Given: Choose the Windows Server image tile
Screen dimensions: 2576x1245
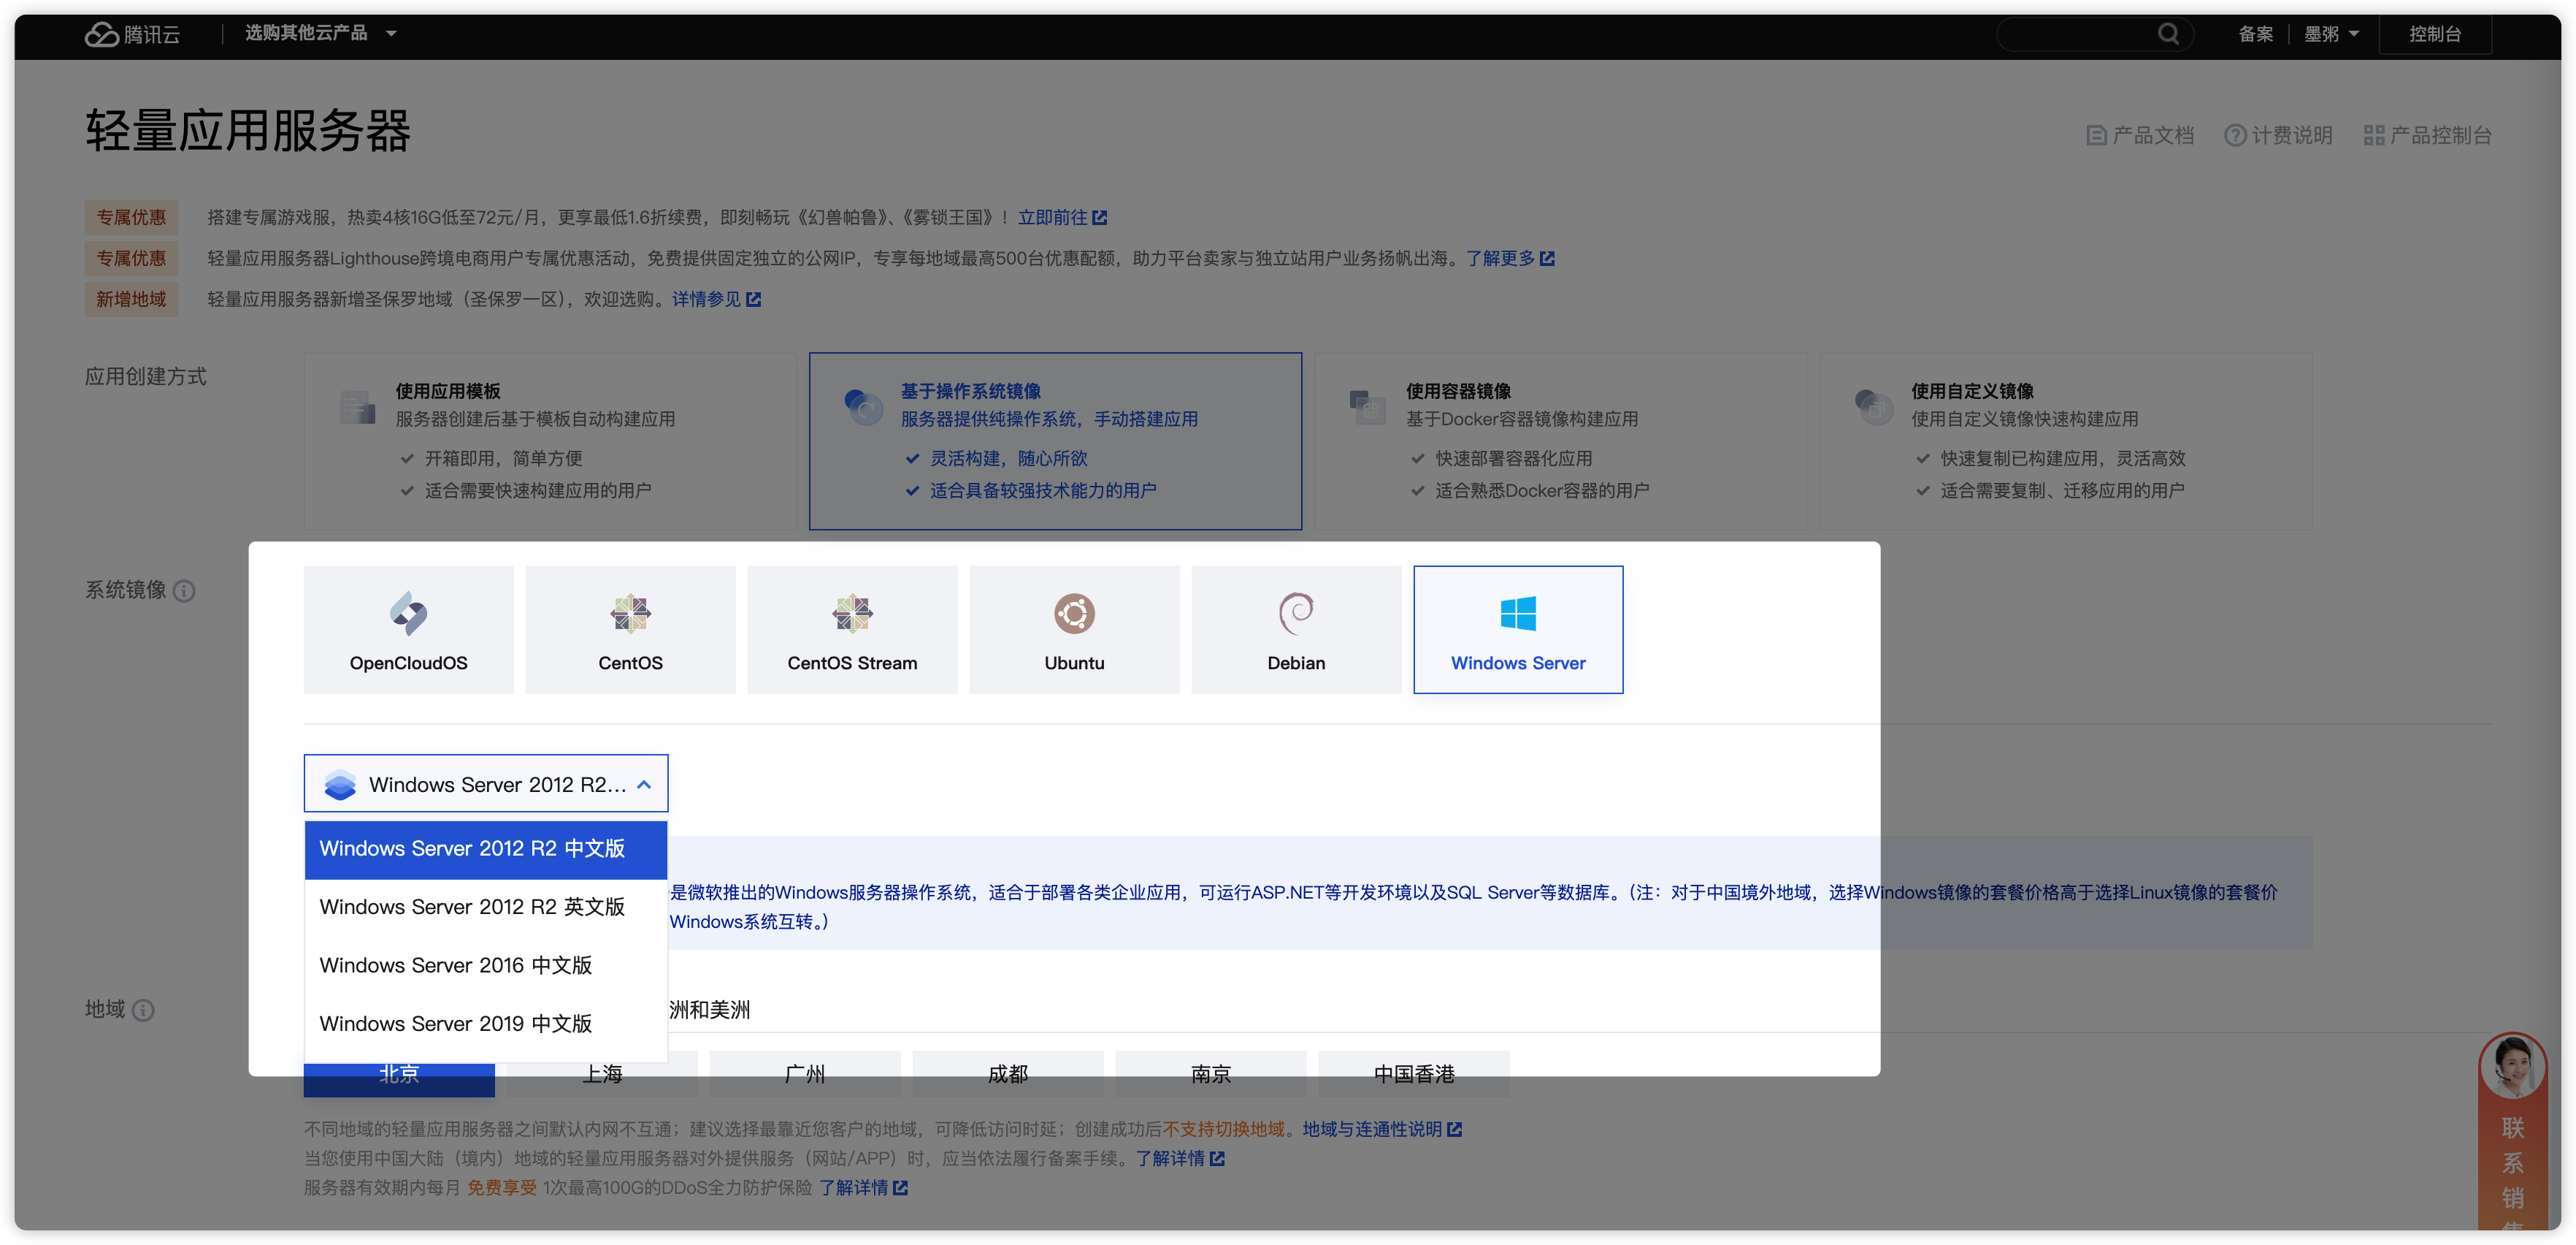Looking at the screenshot, I should pos(1518,630).
